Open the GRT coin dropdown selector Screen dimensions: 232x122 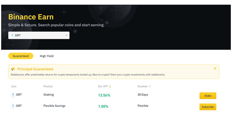[x=39, y=35]
